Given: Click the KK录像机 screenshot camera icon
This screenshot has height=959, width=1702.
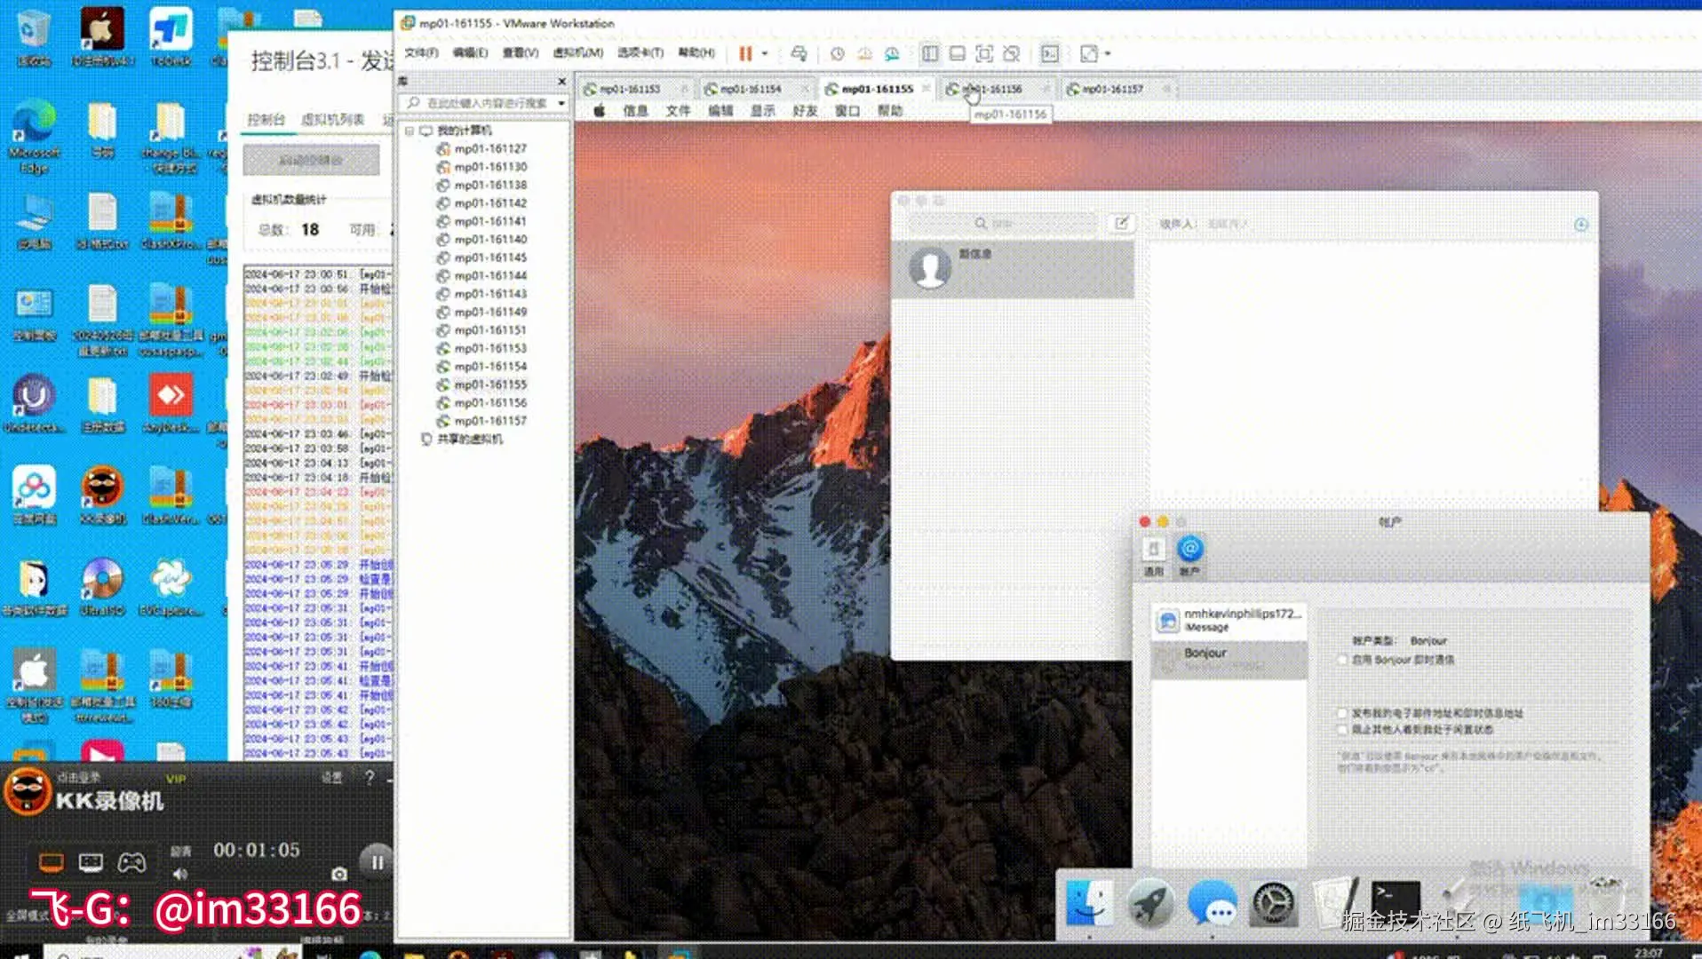Looking at the screenshot, I should (x=339, y=875).
